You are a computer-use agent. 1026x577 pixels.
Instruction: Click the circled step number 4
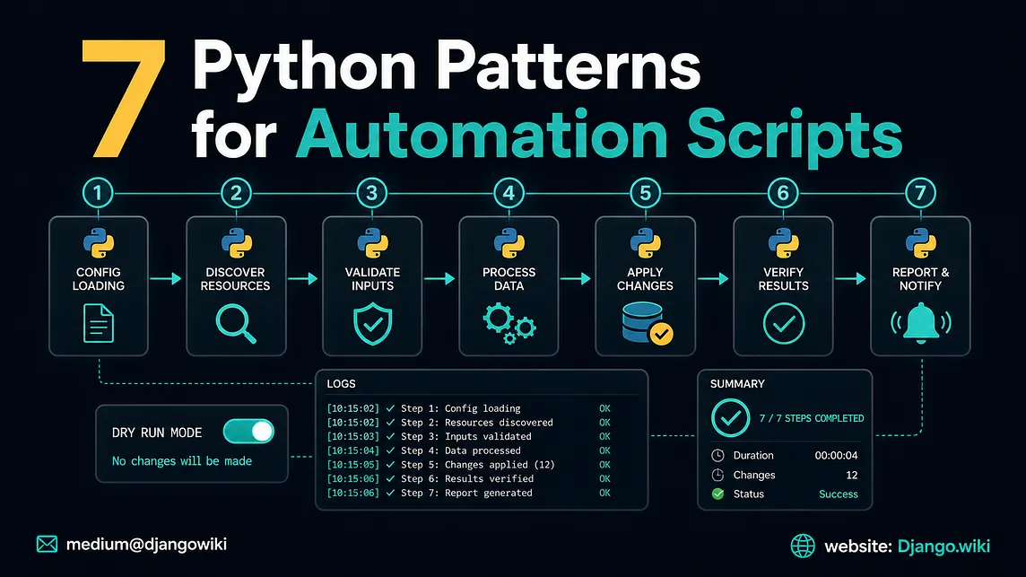[509, 193]
